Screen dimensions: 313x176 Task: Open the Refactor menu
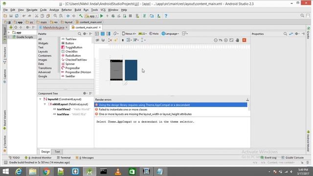point(67,10)
